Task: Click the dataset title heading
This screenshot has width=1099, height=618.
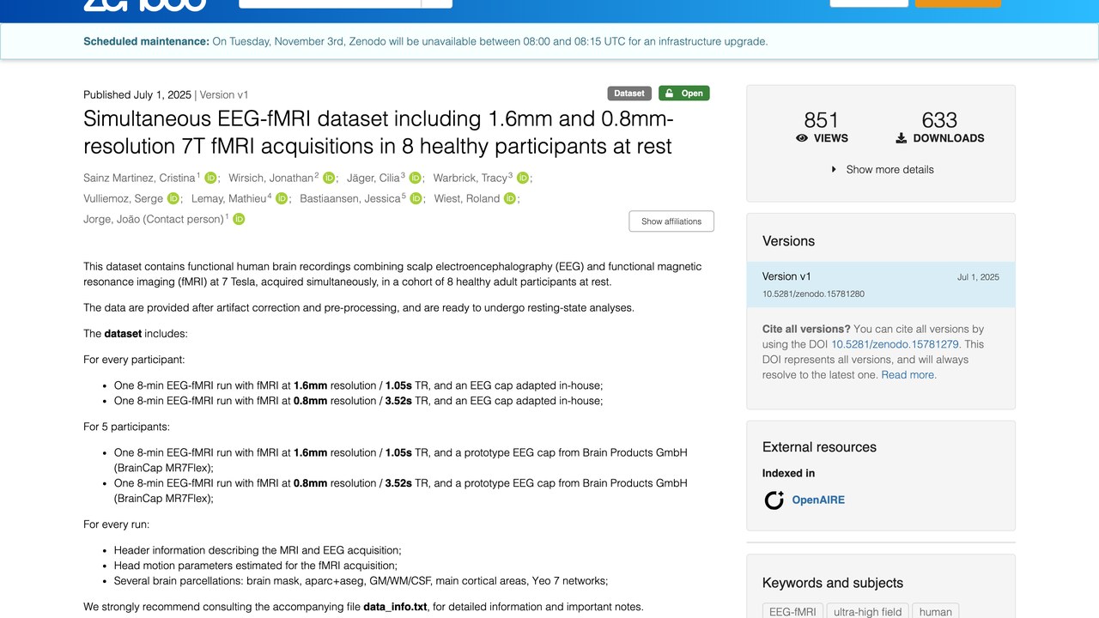Action: click(379, 132)
